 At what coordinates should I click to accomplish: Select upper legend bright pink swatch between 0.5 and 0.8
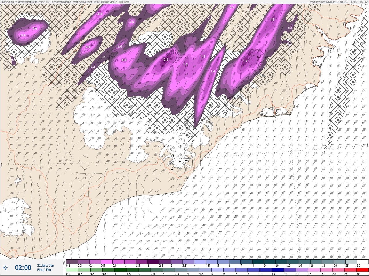(107, 262)
